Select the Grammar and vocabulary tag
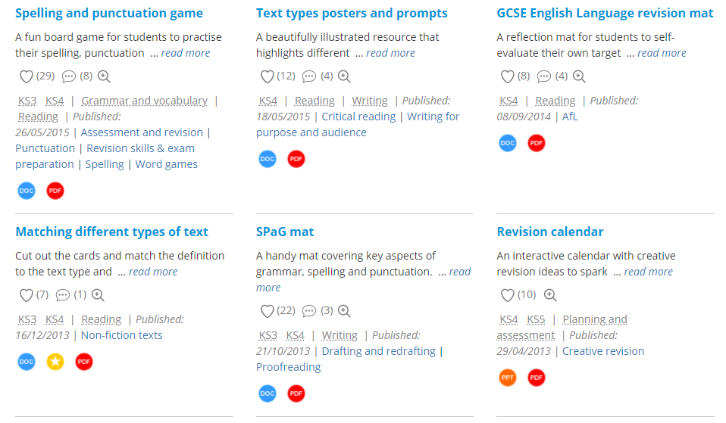The width and height of the screenshot is (726, 423). (x=145, y=101)
